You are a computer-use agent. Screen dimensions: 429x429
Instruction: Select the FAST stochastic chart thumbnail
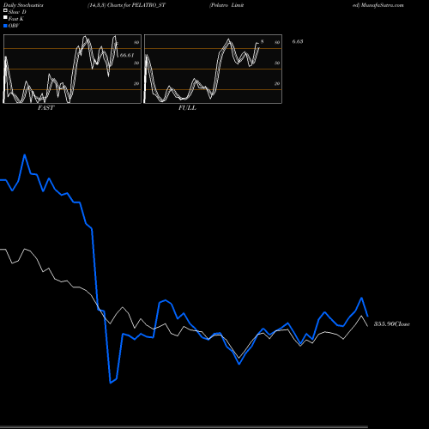[x=72, y=69]
